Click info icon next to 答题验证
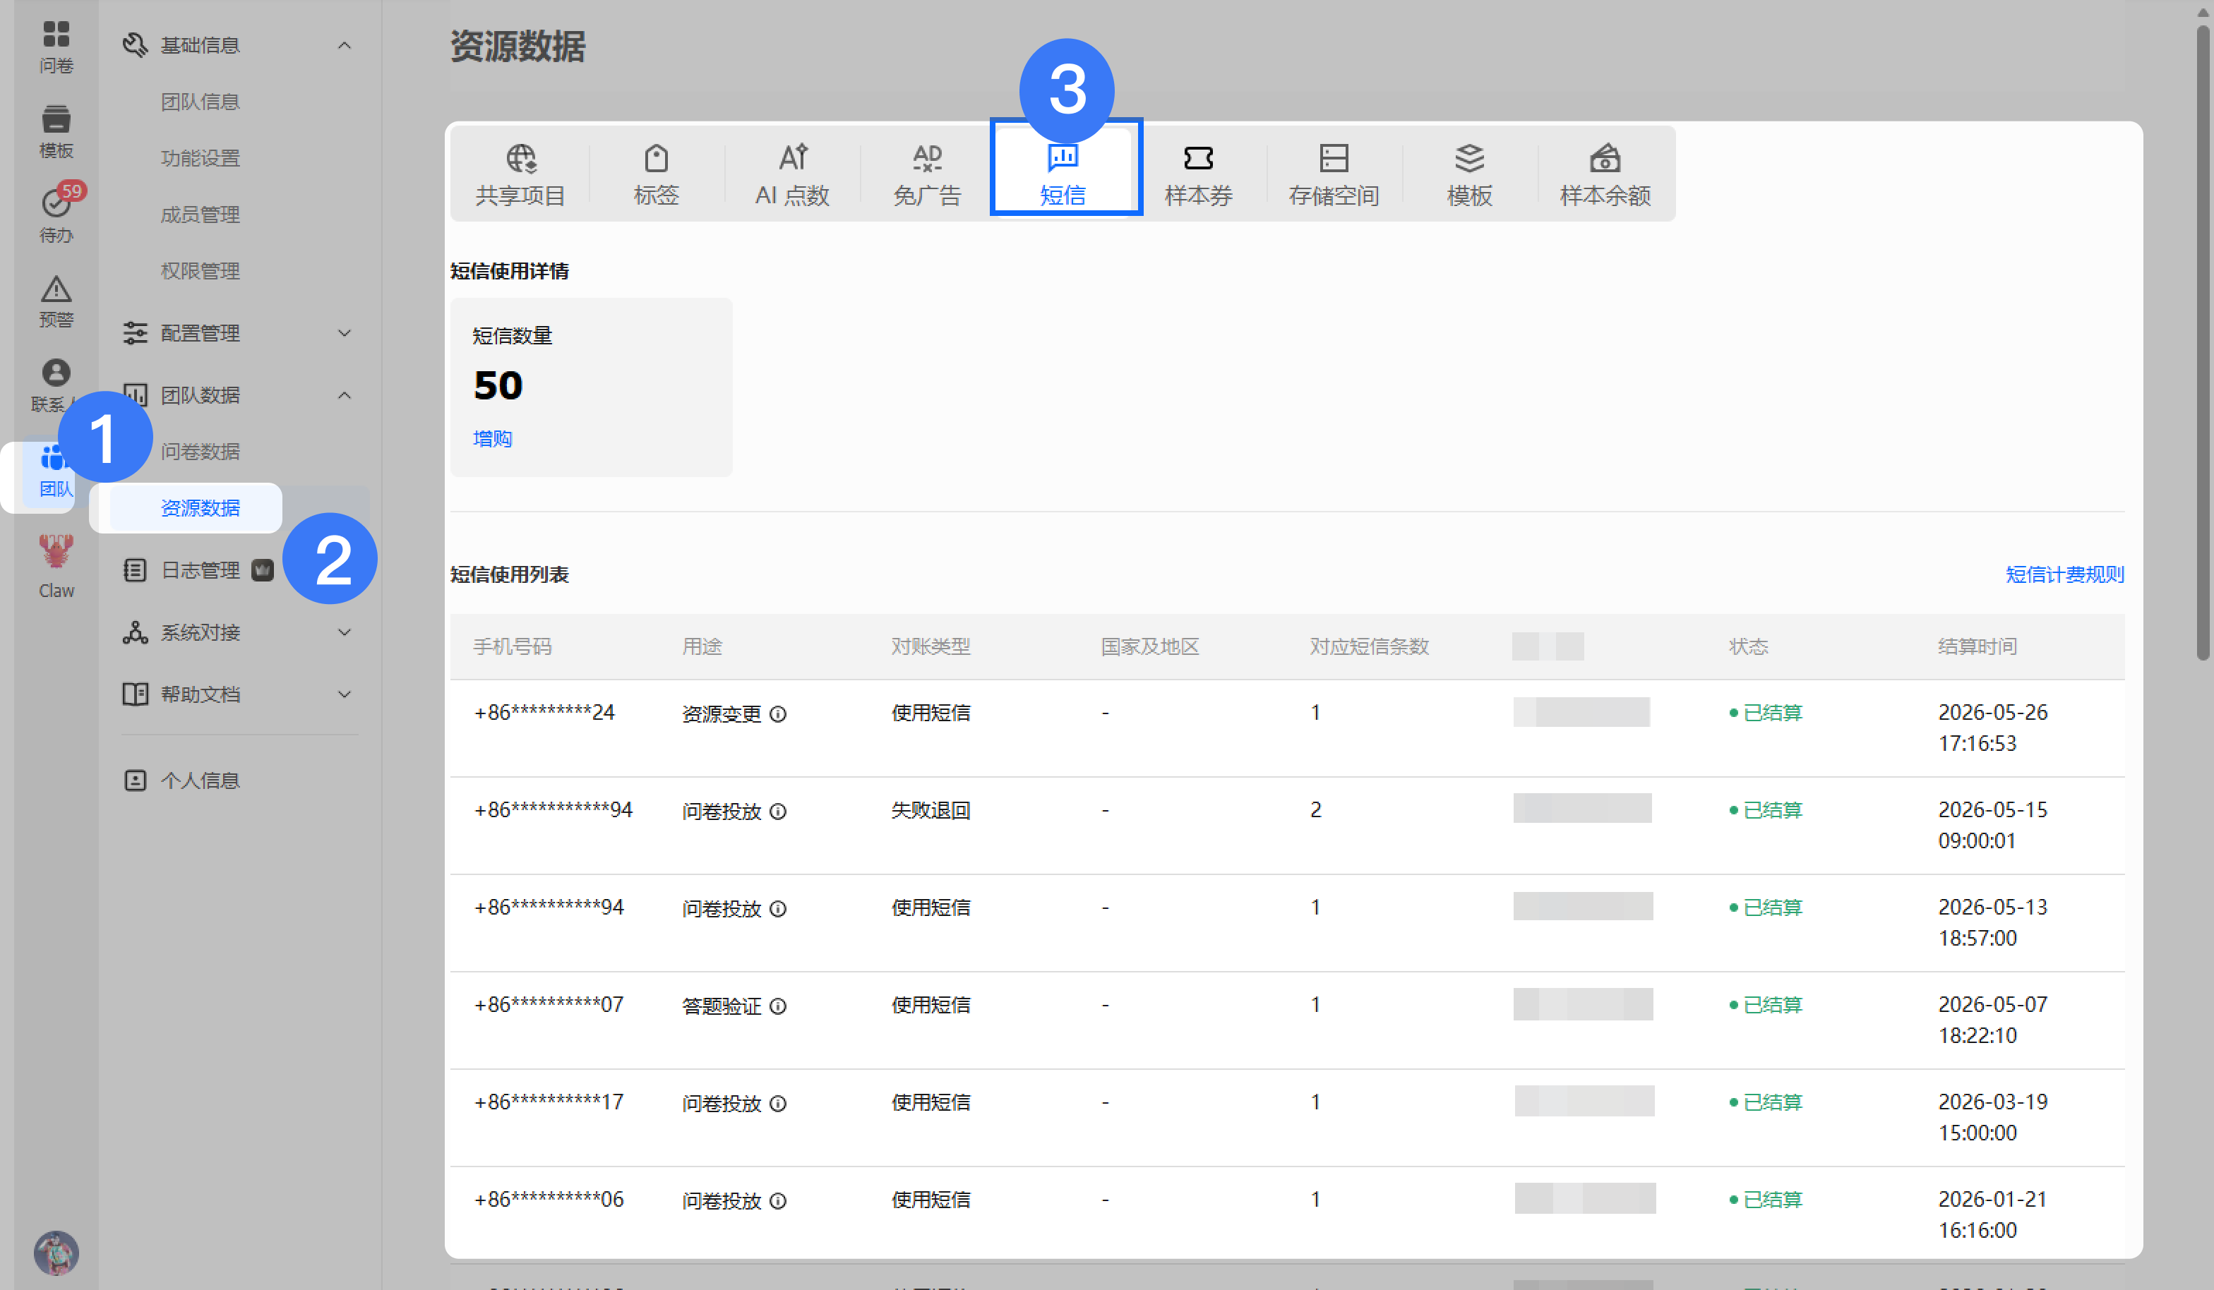This screenshot has height=1290, width=2214. [777, 1006]
